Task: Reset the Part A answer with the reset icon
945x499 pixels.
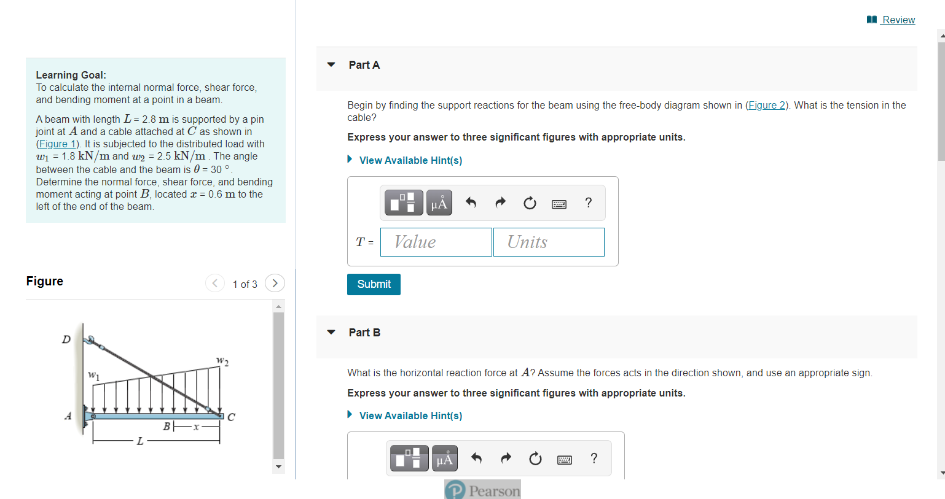Action: click(530, 203)
